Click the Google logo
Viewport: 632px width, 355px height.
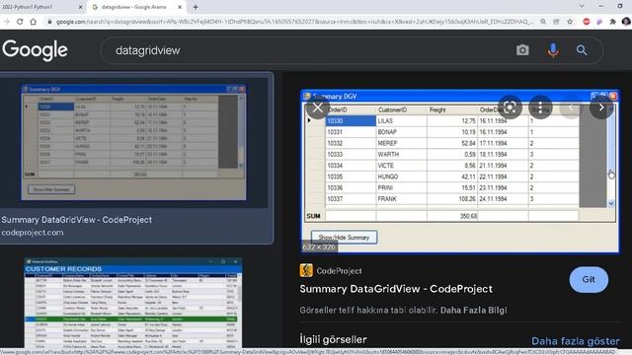[36, 50]
